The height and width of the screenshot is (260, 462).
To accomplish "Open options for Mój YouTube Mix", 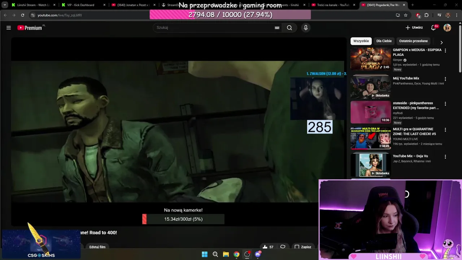I will [x=445, y=79].
